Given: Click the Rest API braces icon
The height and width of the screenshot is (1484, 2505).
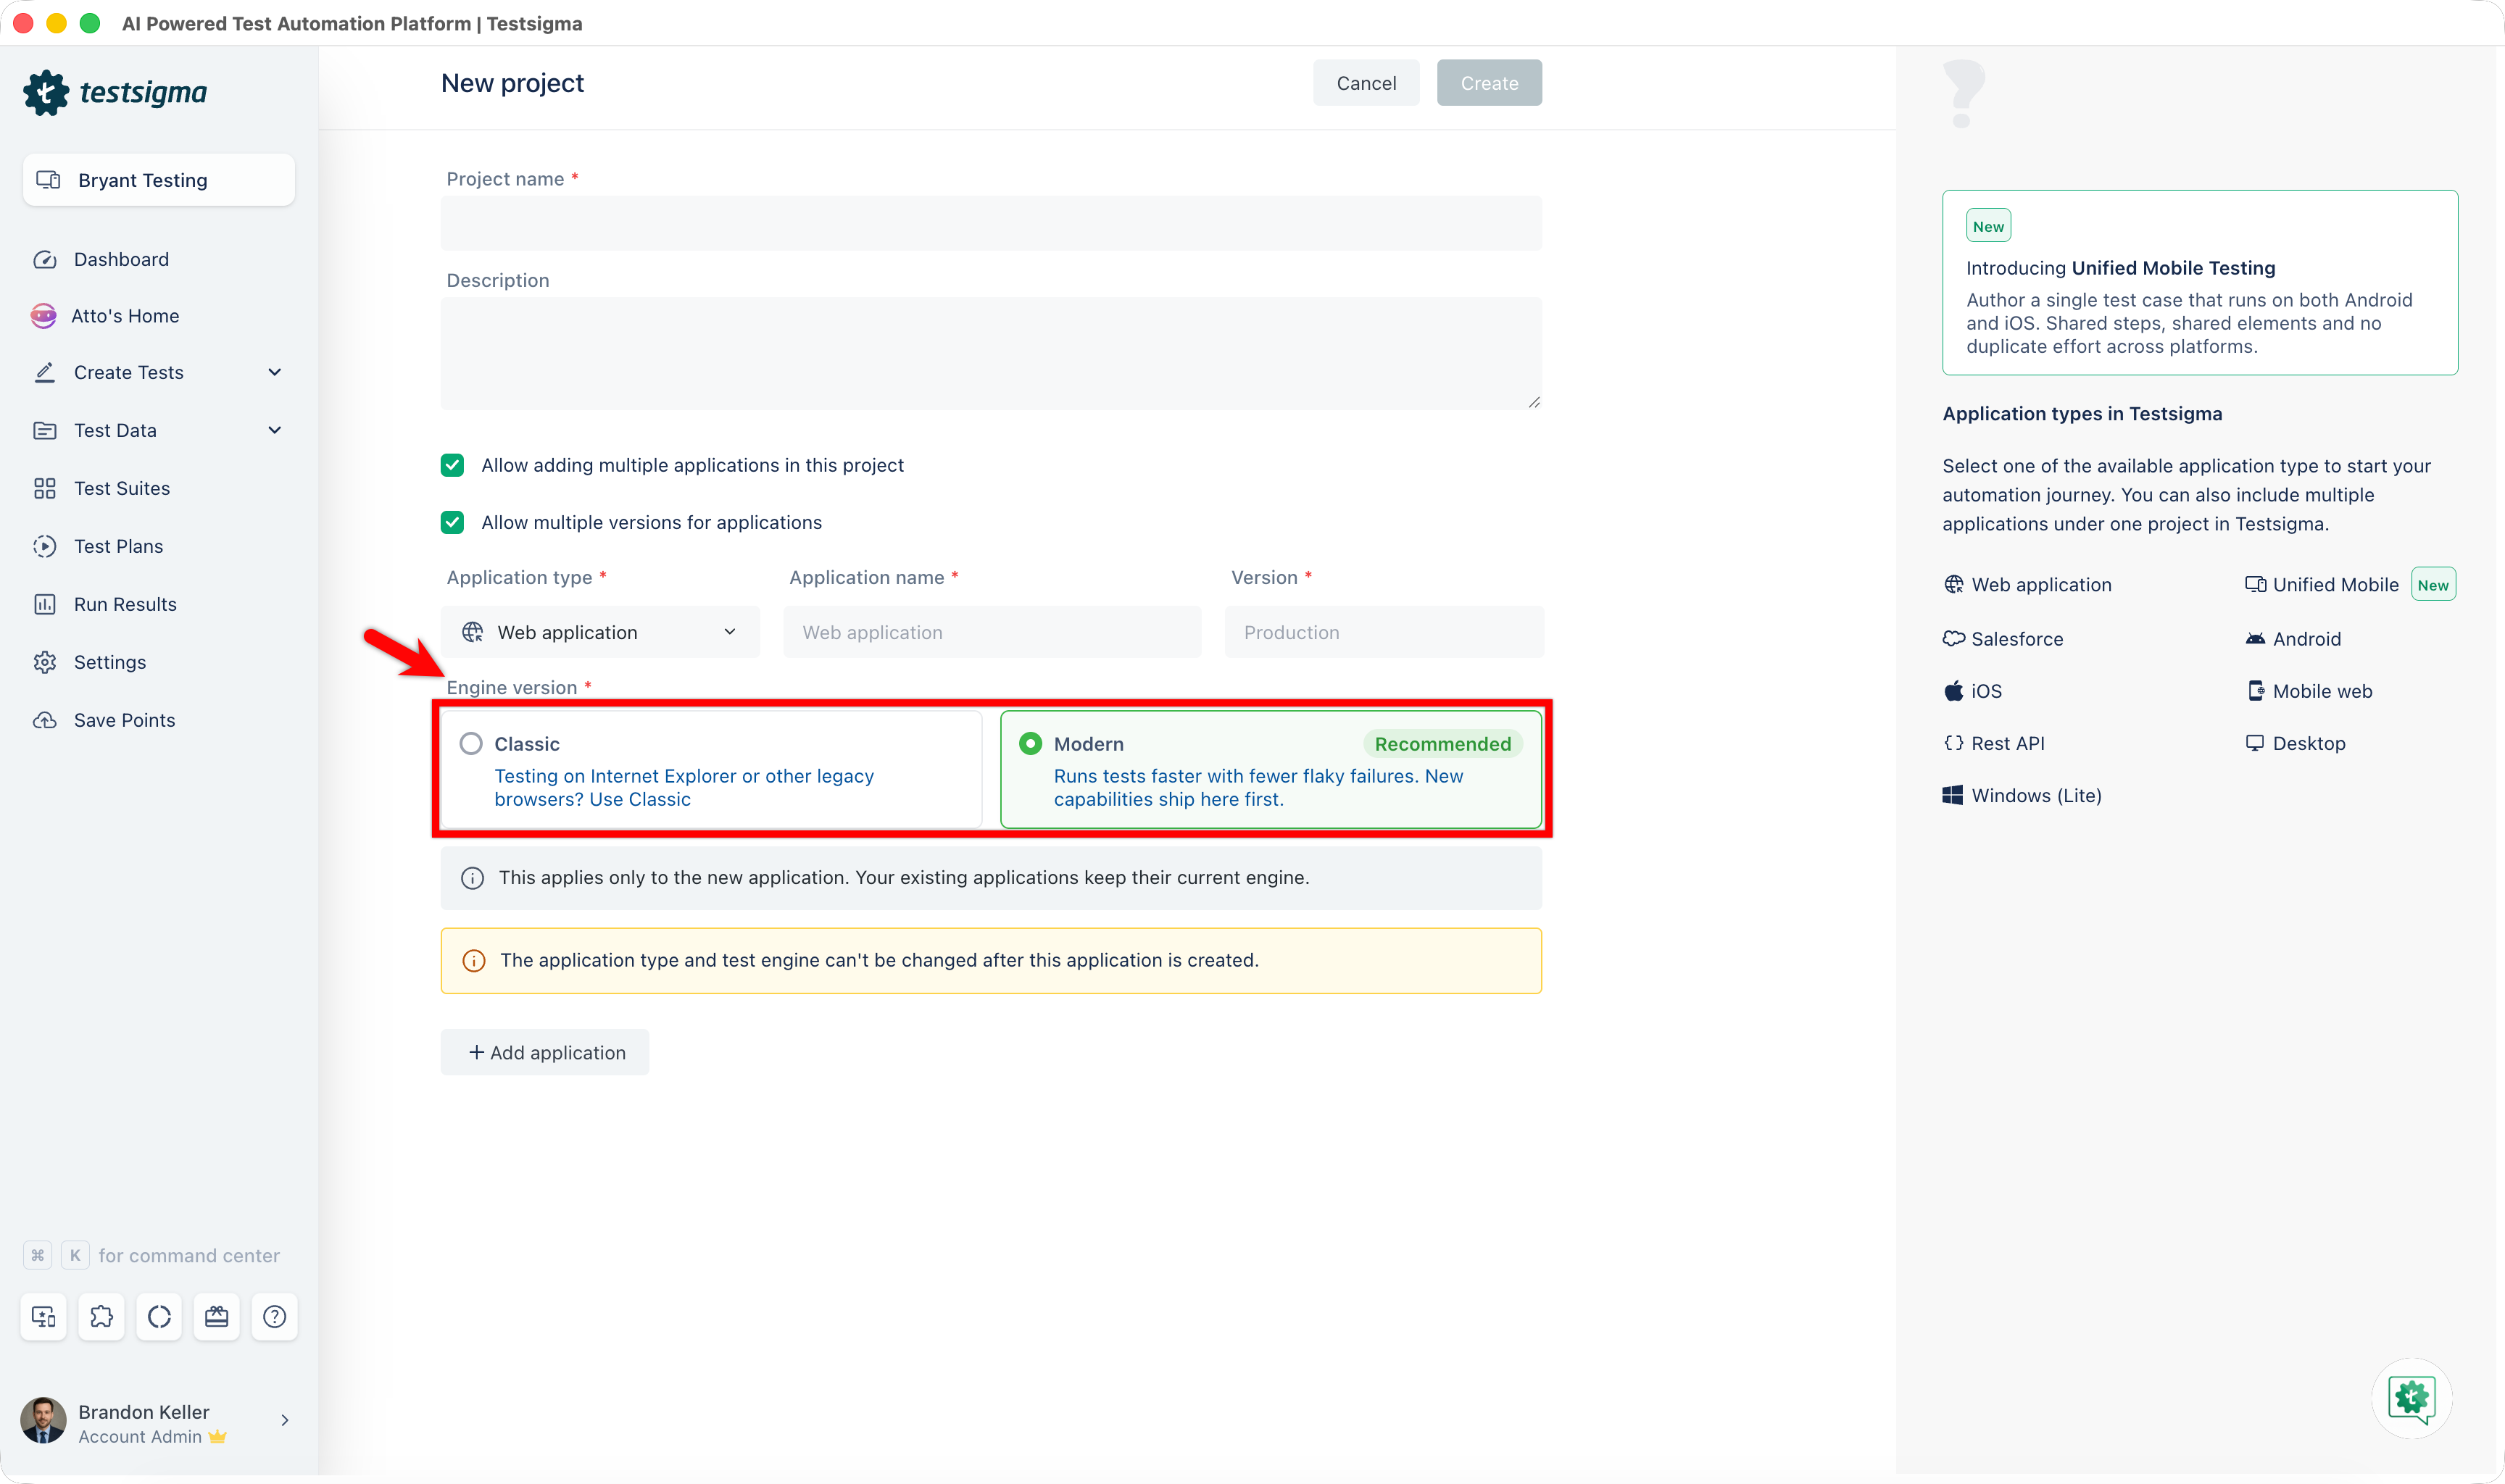Looking at the screenshot, I should coord(1953,743).
